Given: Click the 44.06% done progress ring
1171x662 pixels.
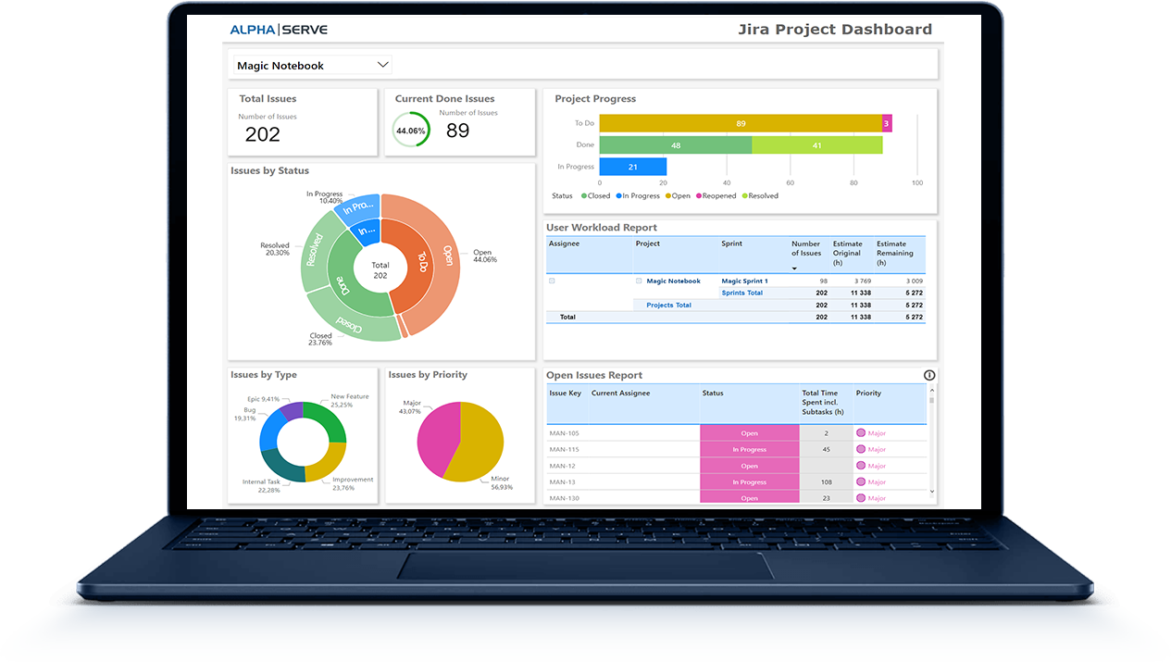Looking at the screenshot, I should [410, 131].
